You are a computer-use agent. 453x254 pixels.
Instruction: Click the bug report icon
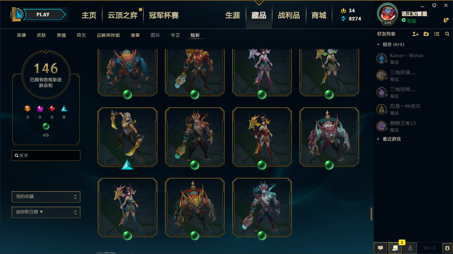(447, 248)
